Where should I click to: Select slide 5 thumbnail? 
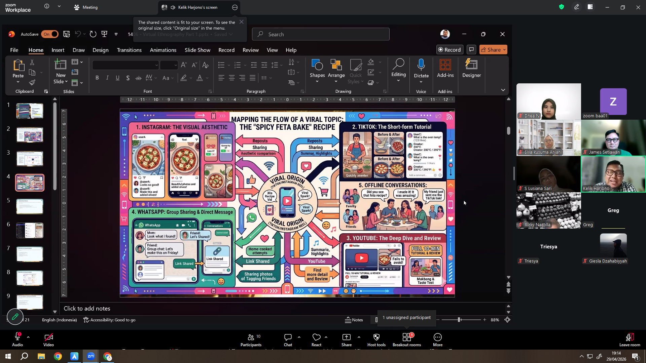[x=30, y=207]
